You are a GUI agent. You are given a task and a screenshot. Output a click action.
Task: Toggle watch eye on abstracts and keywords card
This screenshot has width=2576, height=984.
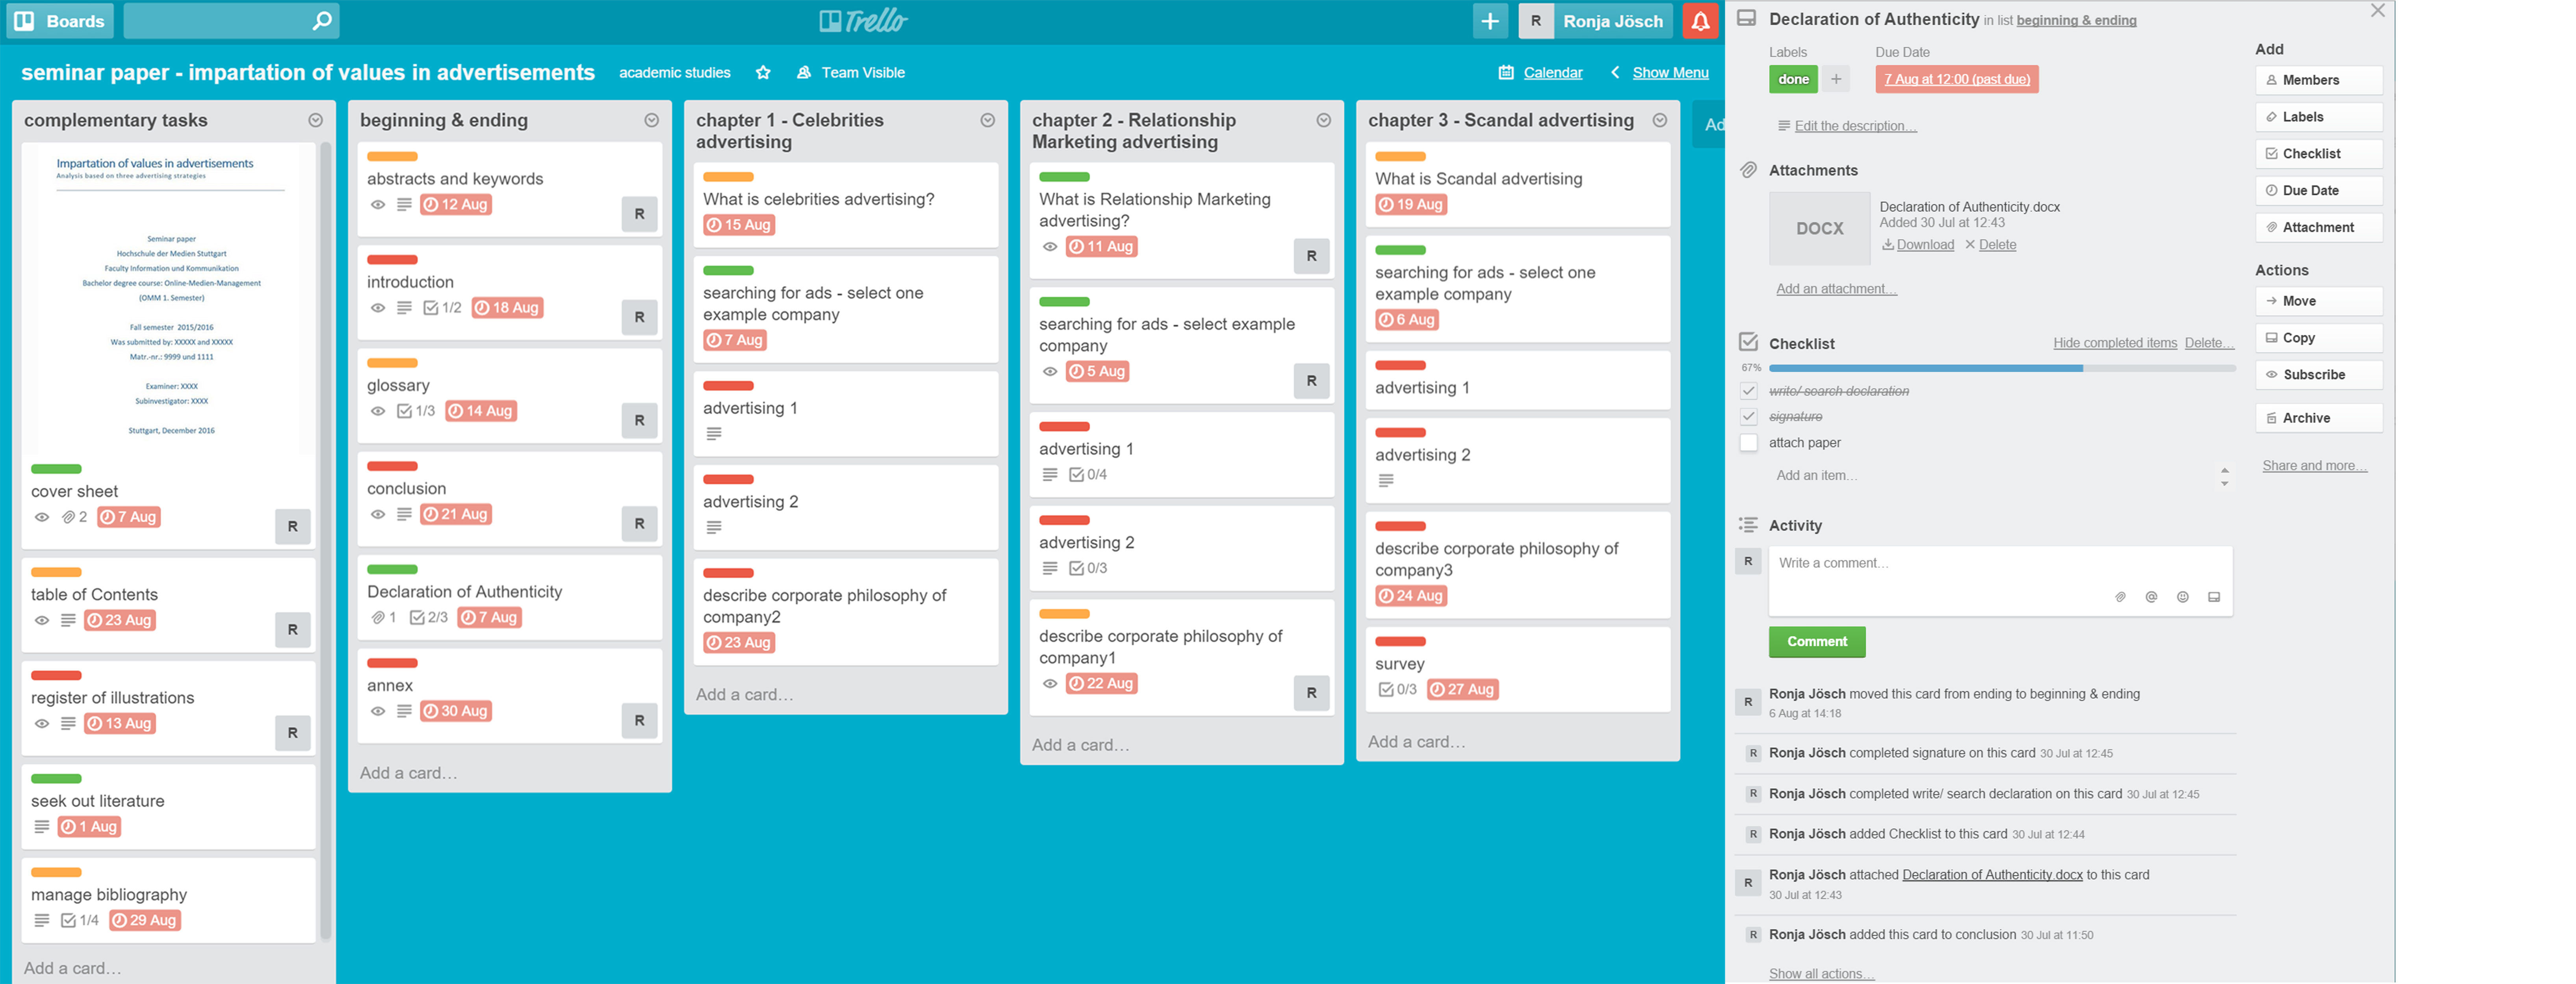[x=378, y=205]
